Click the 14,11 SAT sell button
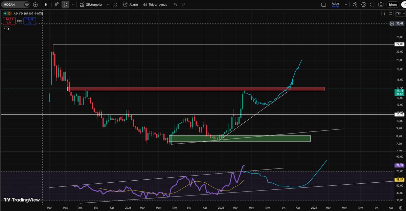The height and width of the screenshot is (211, 406). click(9, 21)
